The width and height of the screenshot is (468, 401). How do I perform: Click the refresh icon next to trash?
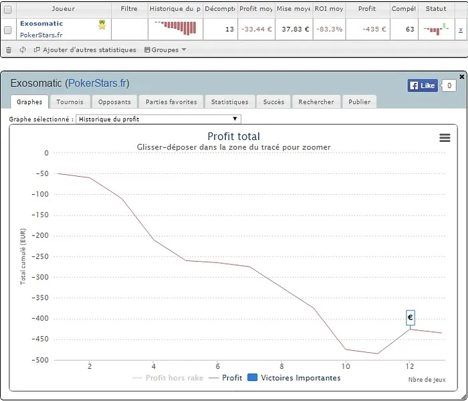pos(23,50)
